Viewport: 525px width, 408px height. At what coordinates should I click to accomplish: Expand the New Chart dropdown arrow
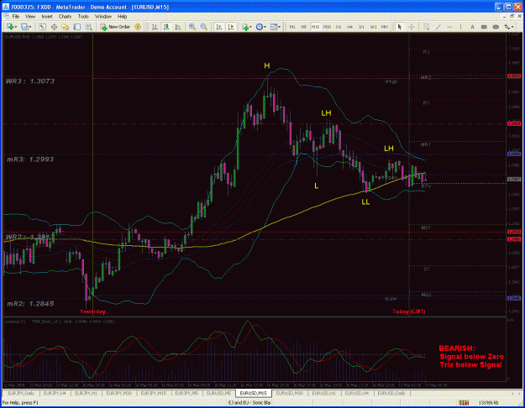coord(15,27)
